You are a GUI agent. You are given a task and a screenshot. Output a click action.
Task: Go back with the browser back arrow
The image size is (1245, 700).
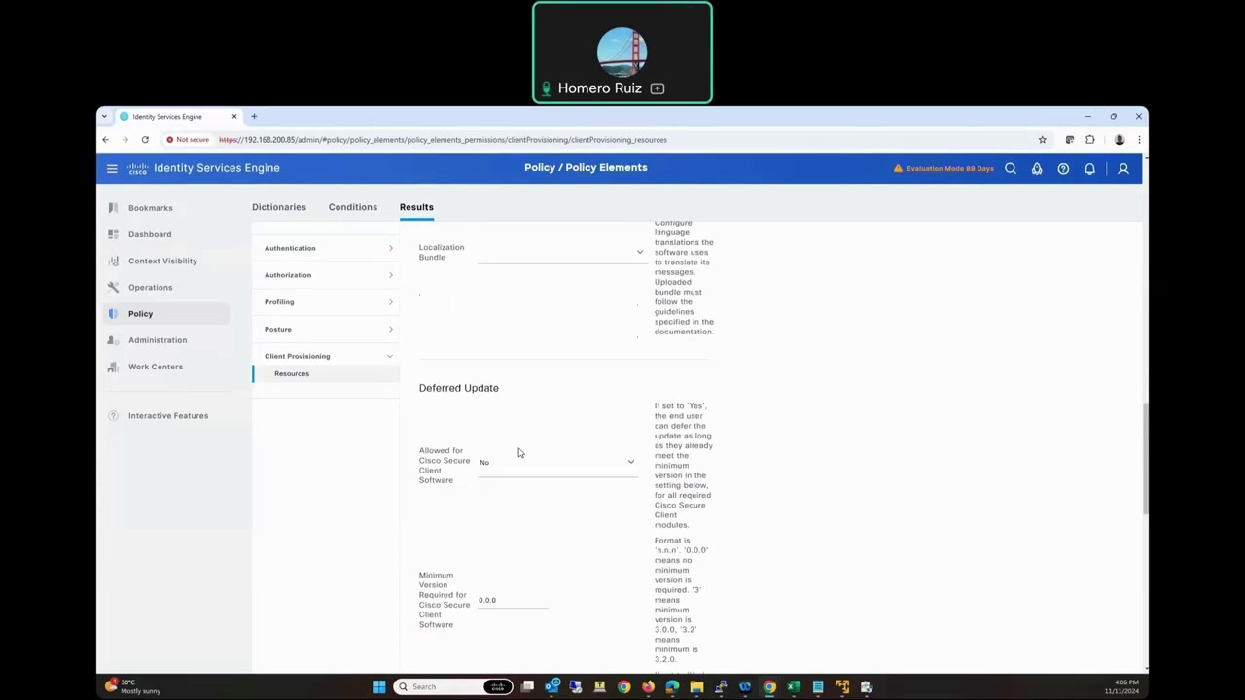pyautogui.click(x=106, y=140)
